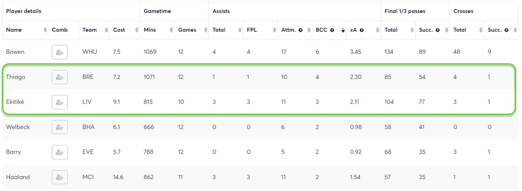
Task: Add Ekitiké to player comparison
Action: pyautogui.click(x=60, y=102)
